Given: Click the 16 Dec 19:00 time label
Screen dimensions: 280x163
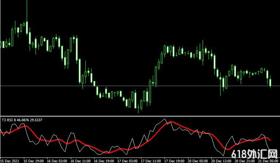Looking at the screenshot, I should [x=104, y=161].
